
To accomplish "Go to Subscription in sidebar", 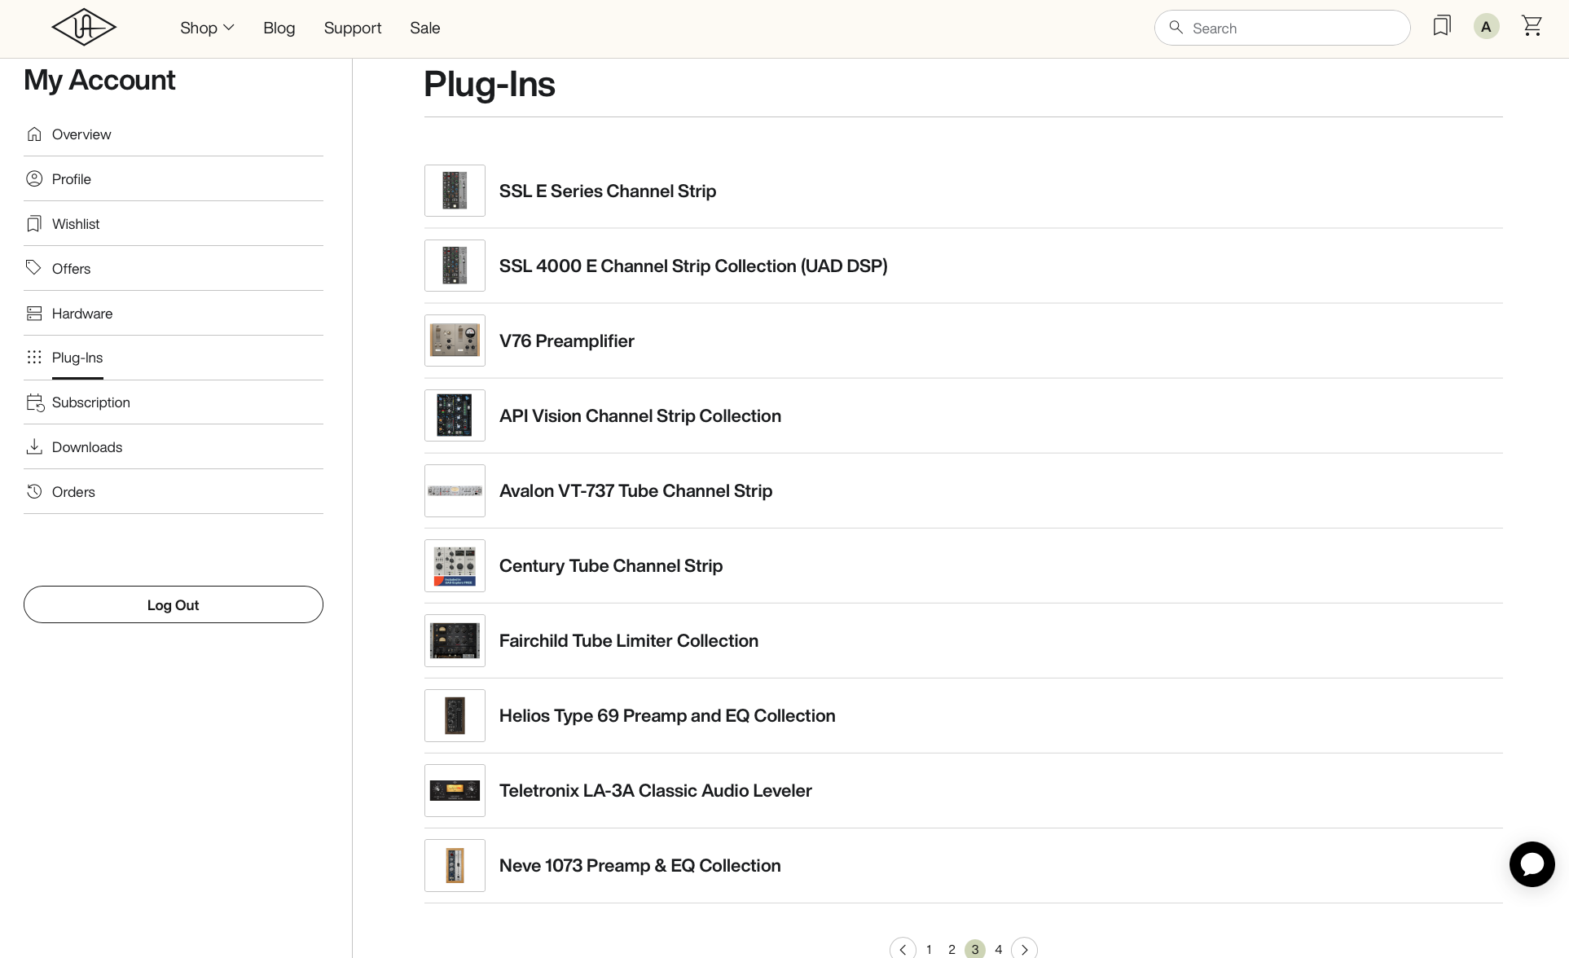I will tap(90, 402).
